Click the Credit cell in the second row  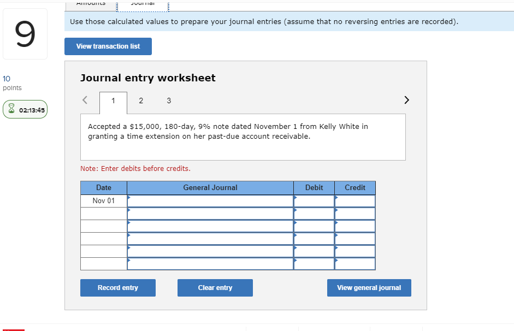click(355, 214)
